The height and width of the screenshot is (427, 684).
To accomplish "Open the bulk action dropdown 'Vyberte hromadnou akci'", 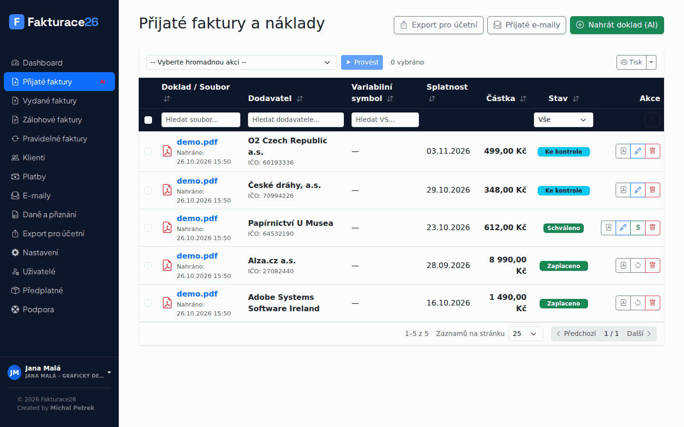I will [x=241, y=62].
